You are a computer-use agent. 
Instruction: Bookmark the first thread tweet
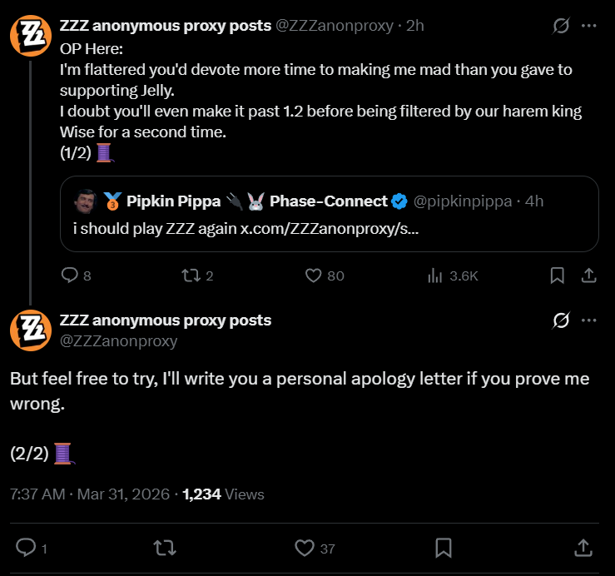tap(558, 276)
